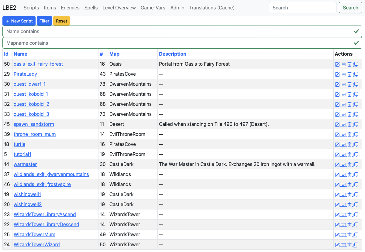The height and width of the screenshot is (252, 365).
Task: Open the text-view icon for spawn_sandstorm row
Action: click(x=343, y=124)
